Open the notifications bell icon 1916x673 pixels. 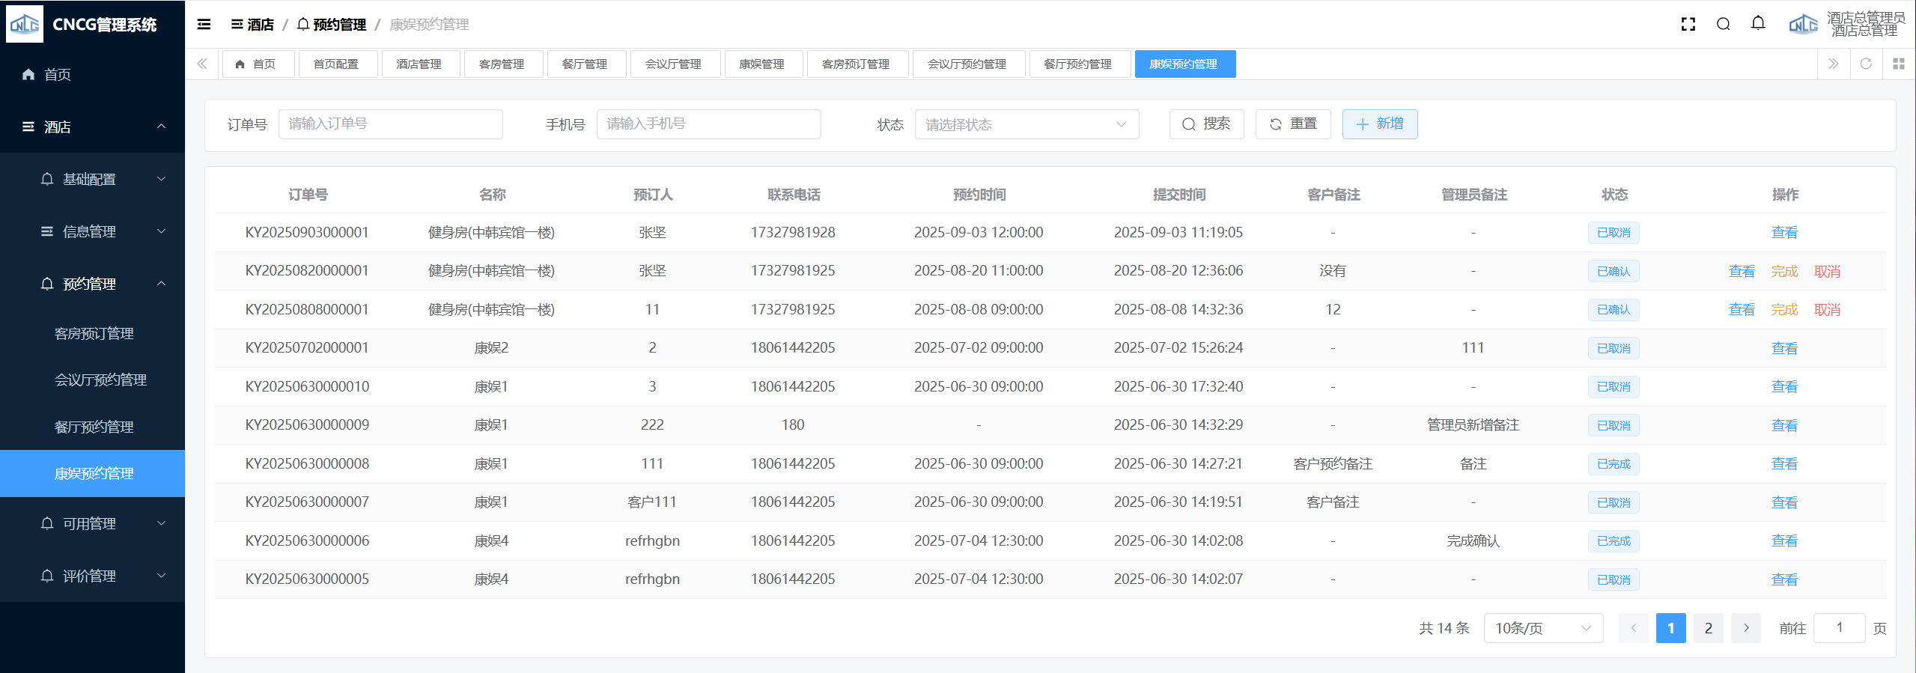coord(1758,24)
